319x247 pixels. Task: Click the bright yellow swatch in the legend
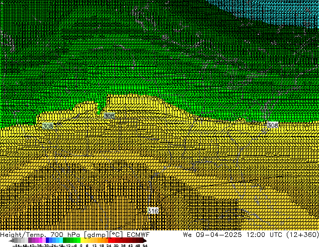coord(83,240)
